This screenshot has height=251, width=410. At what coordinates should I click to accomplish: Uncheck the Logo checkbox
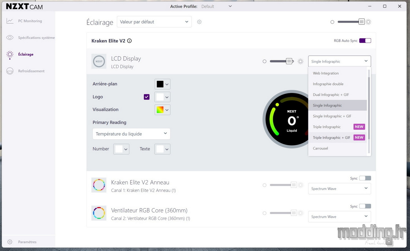point(147,97)
